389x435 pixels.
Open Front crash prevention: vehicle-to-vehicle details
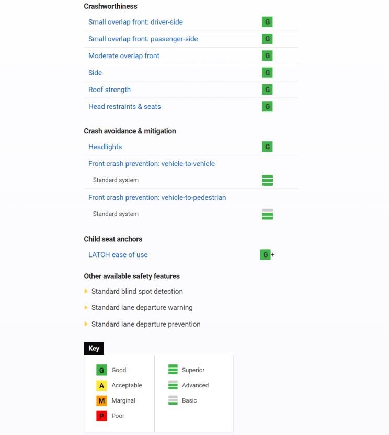[151, 164]
